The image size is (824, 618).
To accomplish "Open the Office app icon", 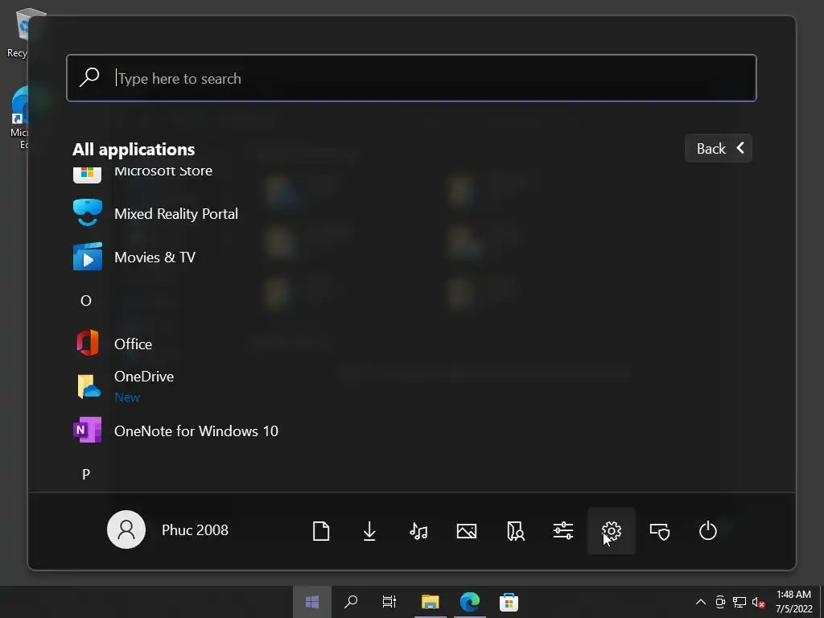I will pyautogui.click(x=87, y=343).
